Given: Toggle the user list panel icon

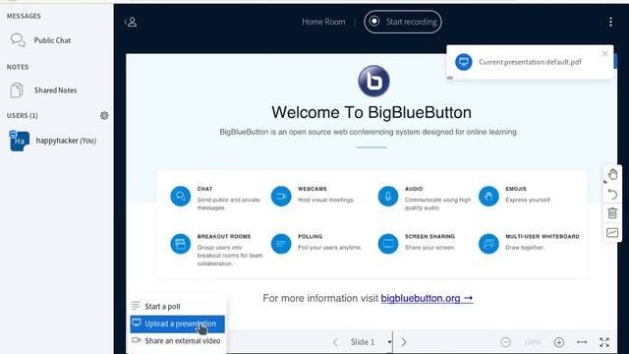Looking at the screenshot, I should coord(131,22).
